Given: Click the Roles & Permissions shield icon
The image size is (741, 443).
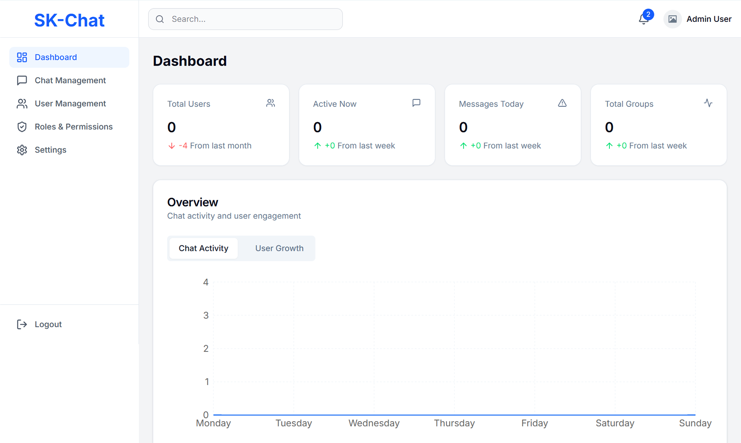Looking at the screenshot, I should tap(22, 127).
